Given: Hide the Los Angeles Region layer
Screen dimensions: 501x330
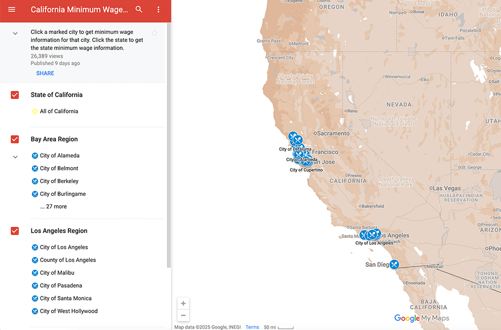Looking at the screenshot, I should [15, 231].
